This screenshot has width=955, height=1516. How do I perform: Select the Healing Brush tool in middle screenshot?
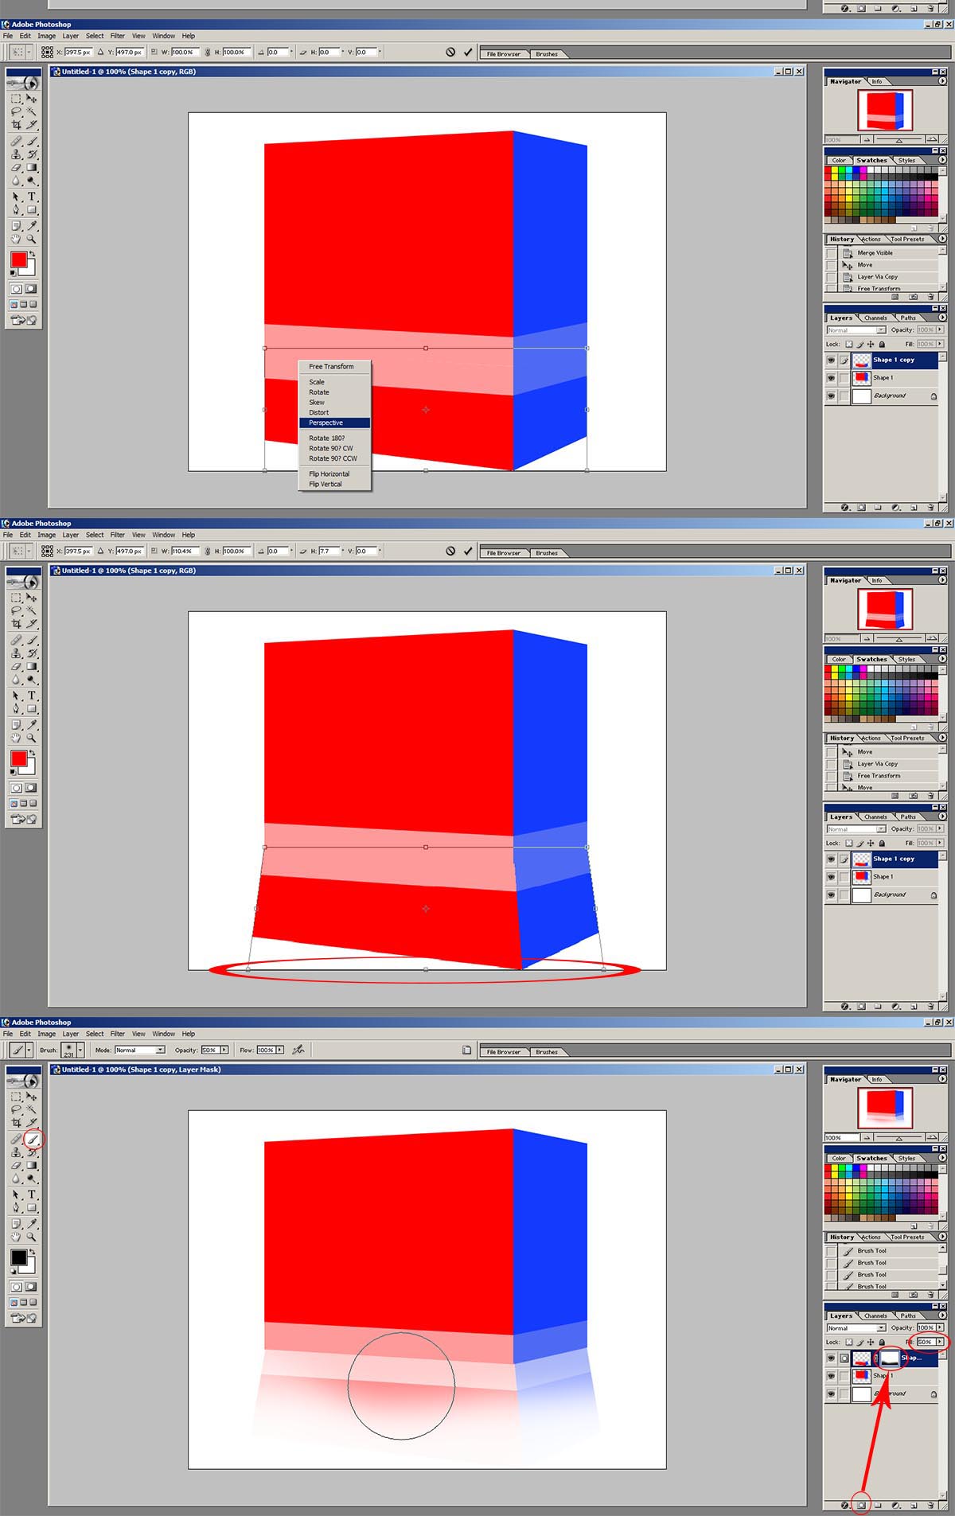pos(16,640)
